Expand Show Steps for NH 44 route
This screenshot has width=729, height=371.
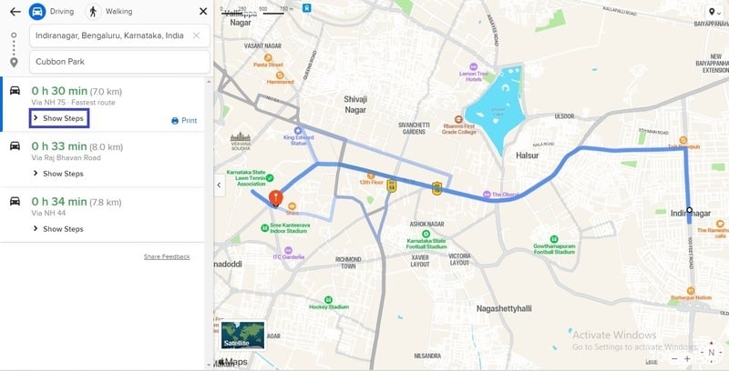pos(58,228)
